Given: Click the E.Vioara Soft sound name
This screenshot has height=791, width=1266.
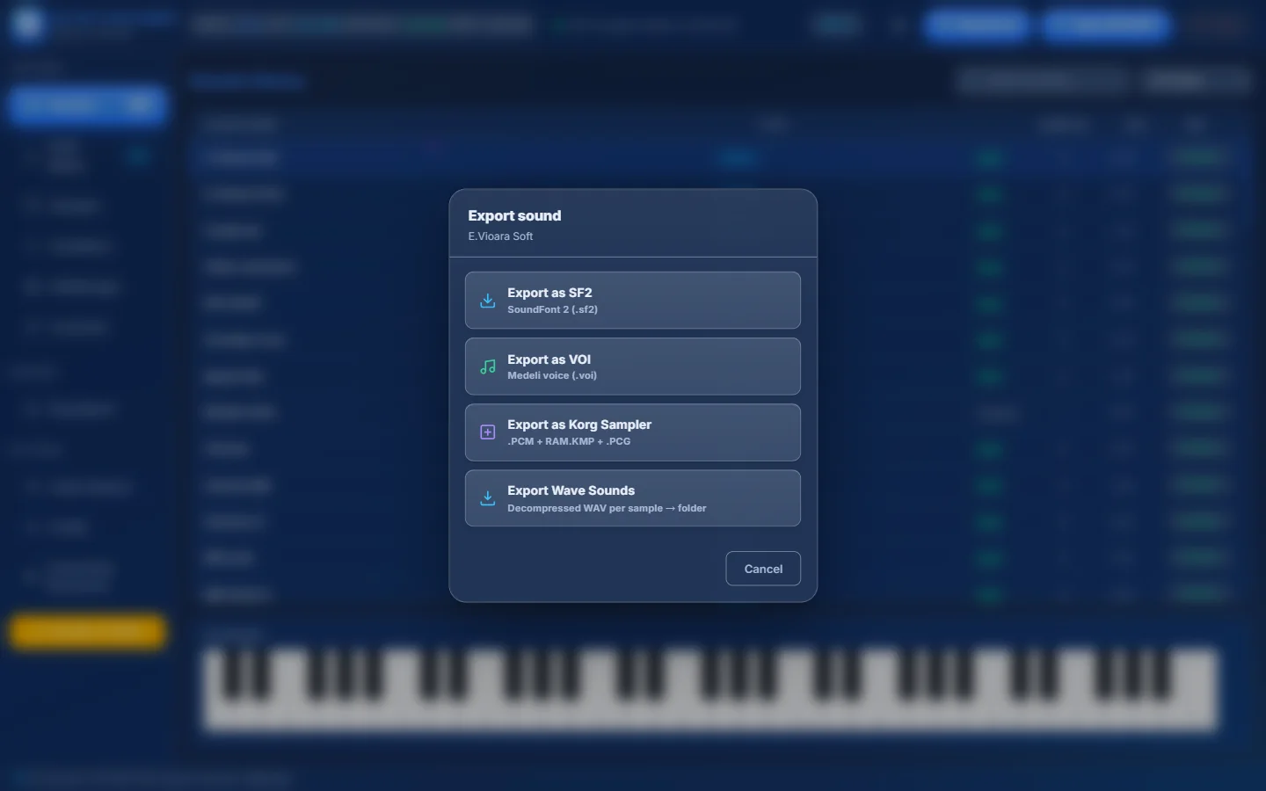Looking at the screenshot, I should coord(500,236).
